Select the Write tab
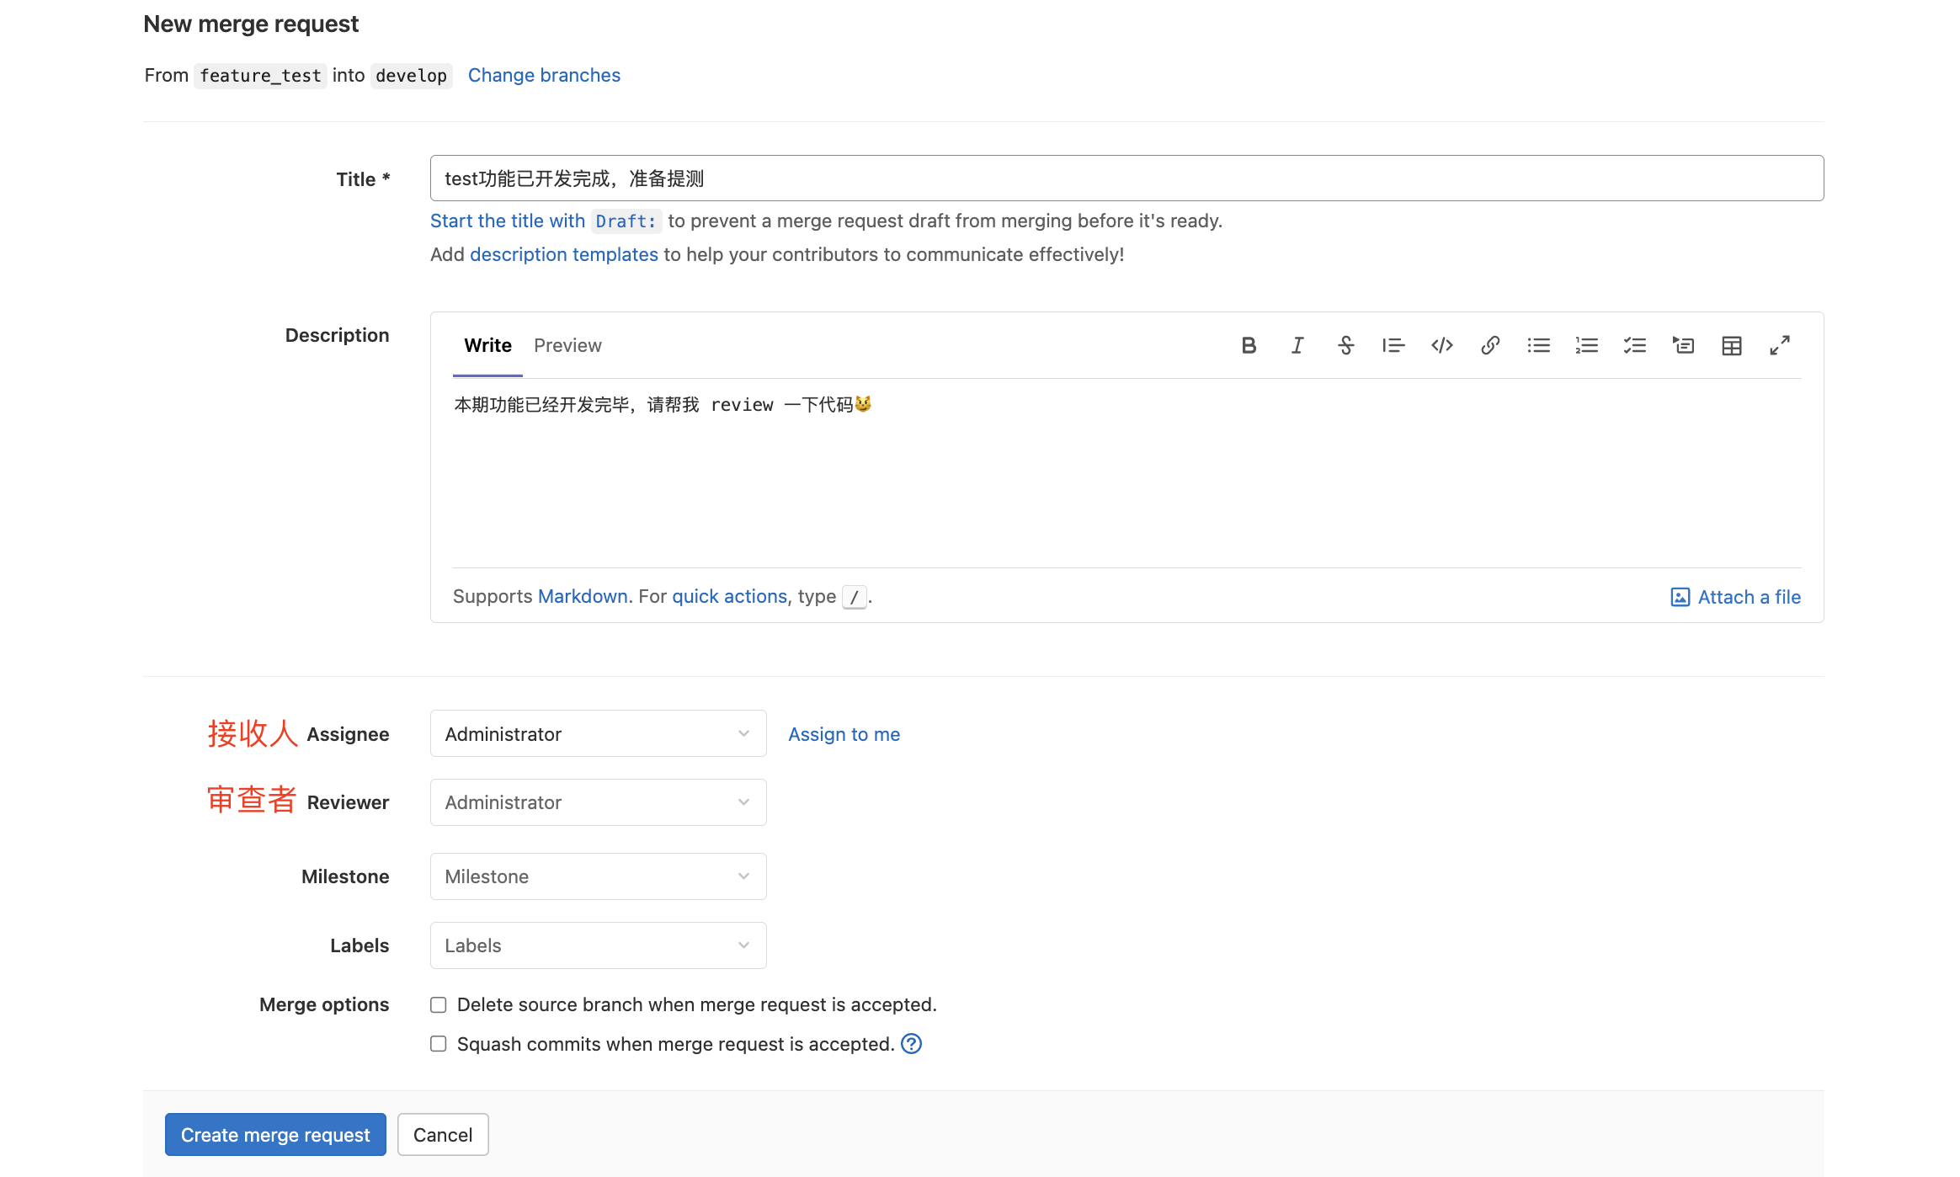Viewport: 1960px width, 1177px height. tap(487, 345)
